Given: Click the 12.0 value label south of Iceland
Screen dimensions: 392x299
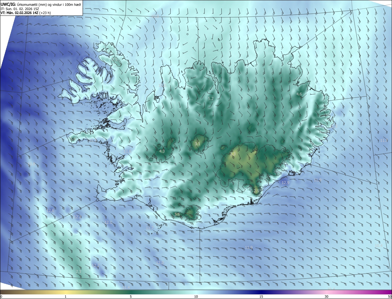Looking at the screenshot, I should point(160,263).
